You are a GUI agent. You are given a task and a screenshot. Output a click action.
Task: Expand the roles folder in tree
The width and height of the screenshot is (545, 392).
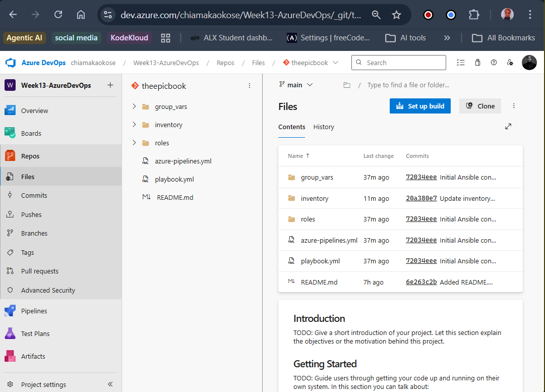click(134, 143)
